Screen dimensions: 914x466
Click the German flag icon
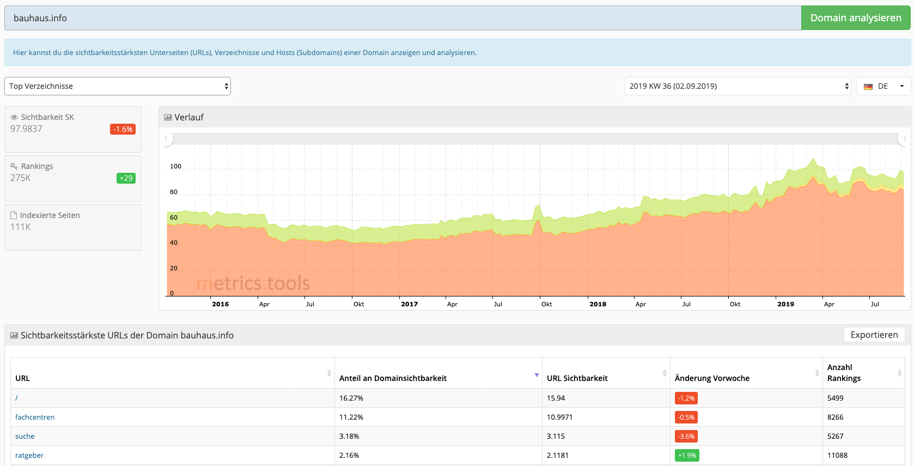[868, 87]
